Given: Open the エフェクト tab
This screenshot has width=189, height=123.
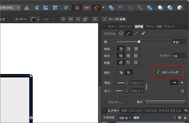Looking at the screenshot, I should coord(136,111).
